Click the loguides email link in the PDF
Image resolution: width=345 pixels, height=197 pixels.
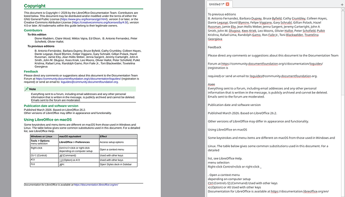click(89, 82)
